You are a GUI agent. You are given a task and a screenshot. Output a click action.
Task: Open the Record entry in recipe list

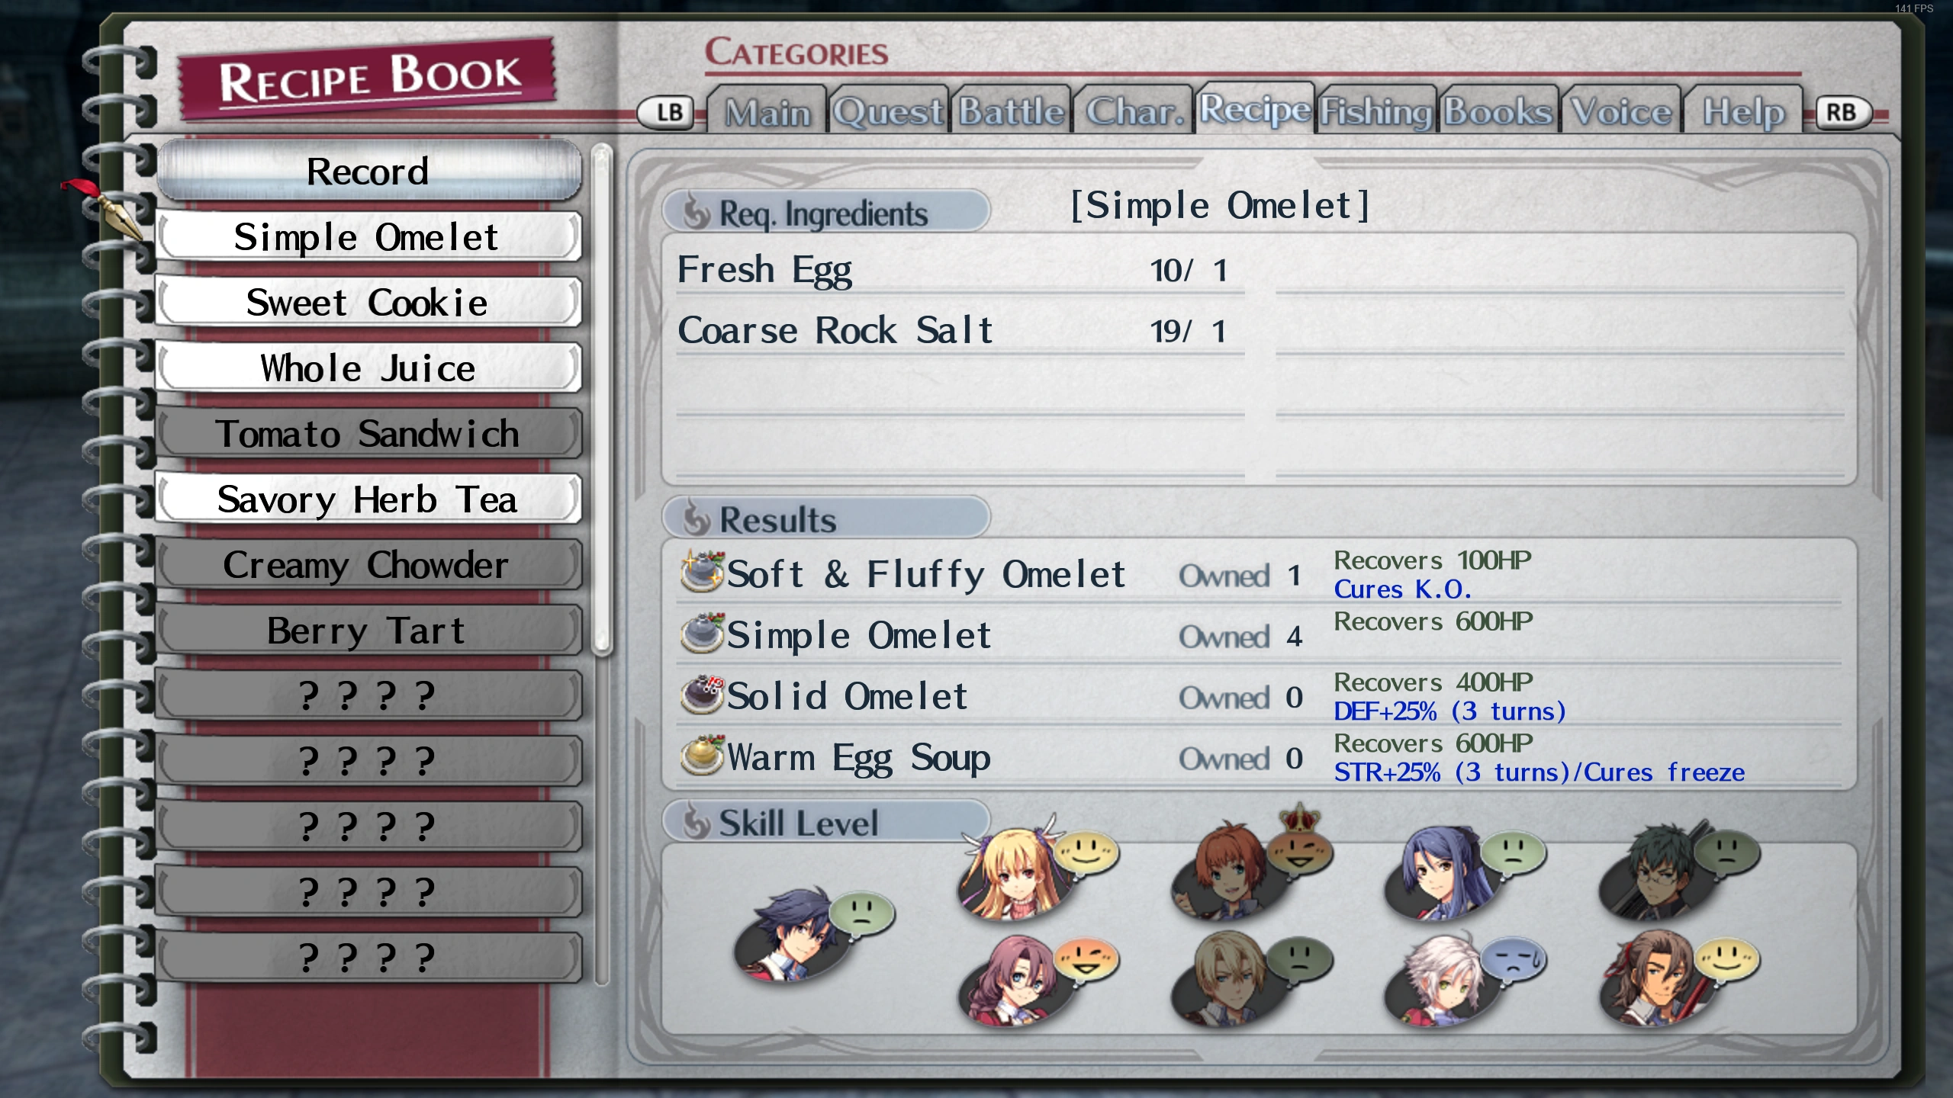click(368, 171)
